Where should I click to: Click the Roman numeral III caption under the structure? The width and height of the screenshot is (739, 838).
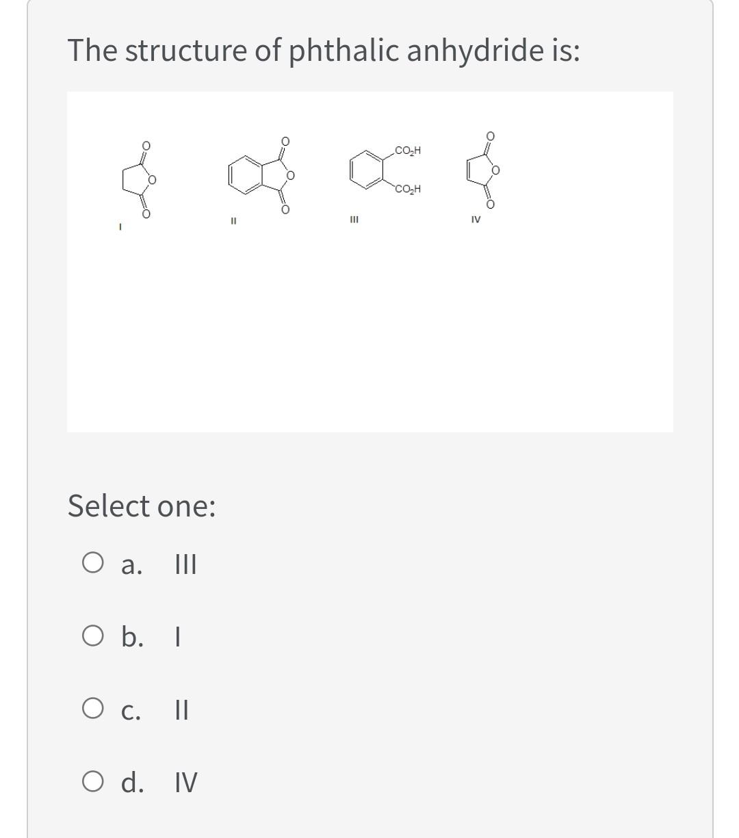pos(354,220)
